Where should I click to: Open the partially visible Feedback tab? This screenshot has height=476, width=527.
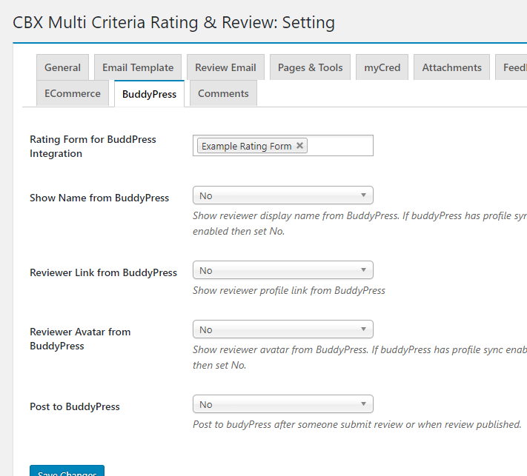coord(511,67)
